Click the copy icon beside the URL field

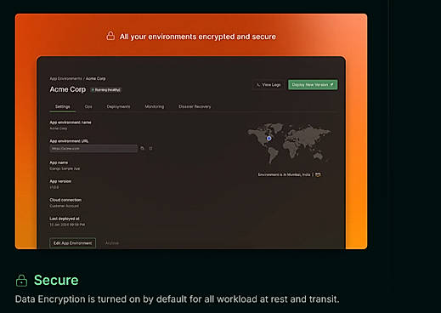tap(143, 148)
